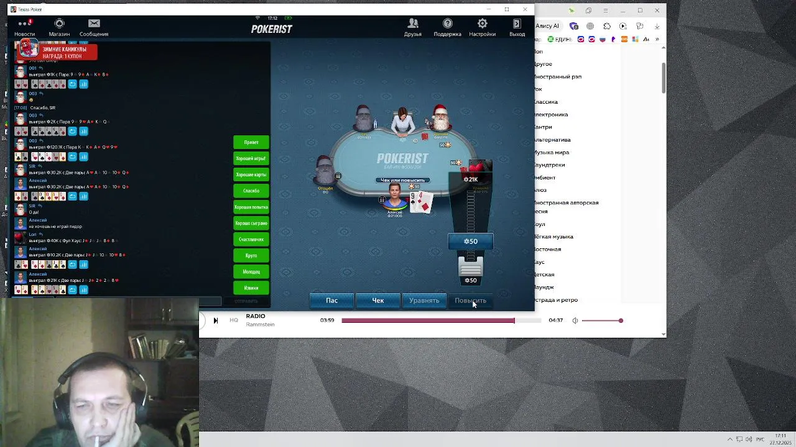Open the Поддержка support icon
796x447 pixels.
click(x=448, y=27)
